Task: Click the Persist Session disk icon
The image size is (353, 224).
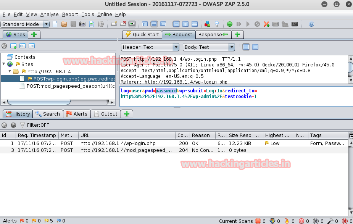Action: (x=73, y=24)
